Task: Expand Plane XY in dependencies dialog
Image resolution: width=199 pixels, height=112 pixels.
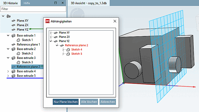Action: pyautogui.click(x=51, y=33)
